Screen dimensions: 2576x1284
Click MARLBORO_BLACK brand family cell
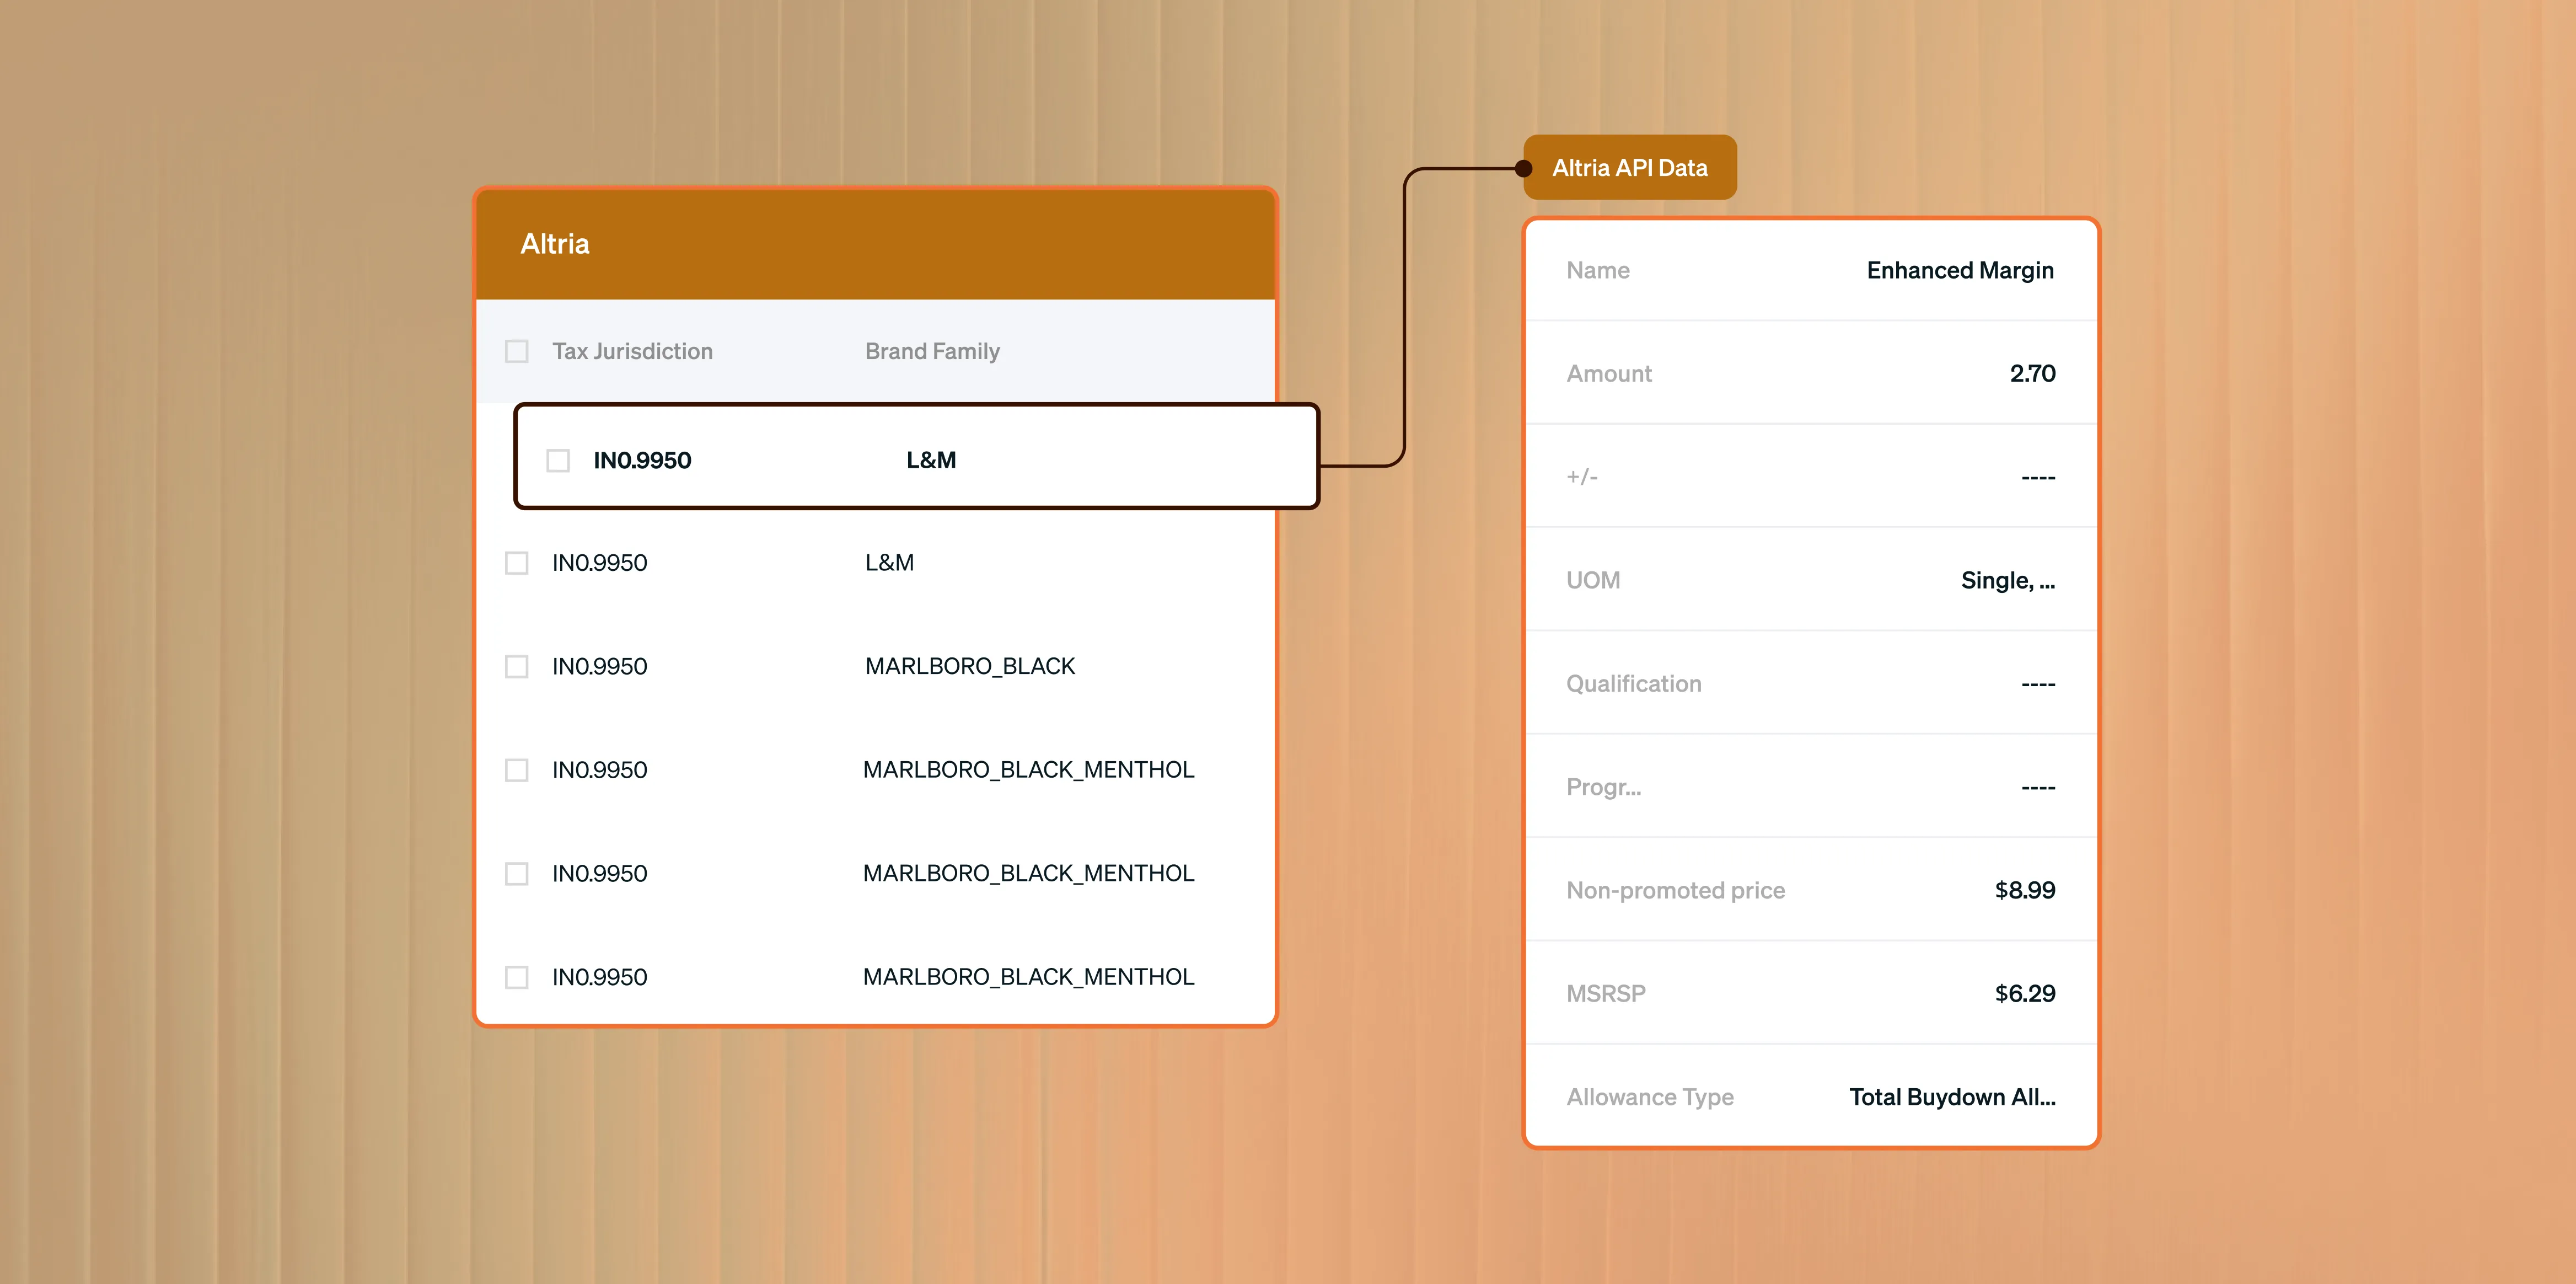tap(969, 666)
